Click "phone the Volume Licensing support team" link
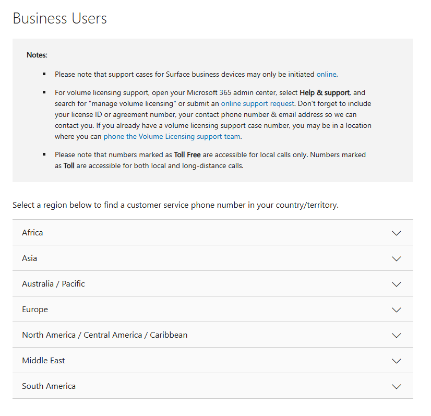431x416 pixels. (x=172, y=136)
